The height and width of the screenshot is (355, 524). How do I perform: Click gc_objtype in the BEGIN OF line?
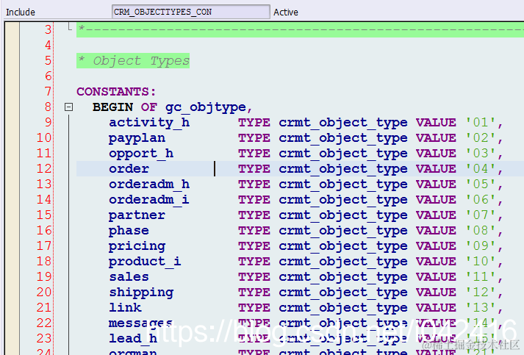tap(206, 107)
